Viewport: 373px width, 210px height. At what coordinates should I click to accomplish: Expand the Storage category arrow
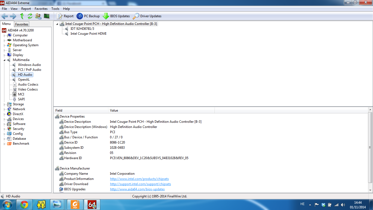(x=4, y=104)
